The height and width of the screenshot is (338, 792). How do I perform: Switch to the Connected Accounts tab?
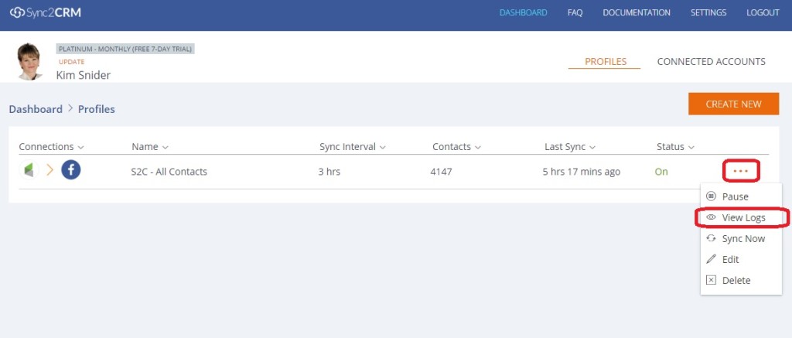click(x=712, y=62)
